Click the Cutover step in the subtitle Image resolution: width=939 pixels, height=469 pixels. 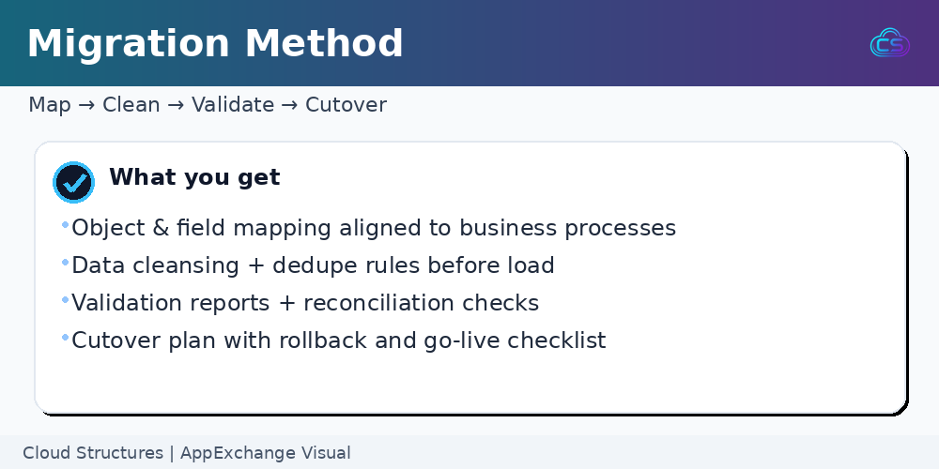click(x=346, y=105)
